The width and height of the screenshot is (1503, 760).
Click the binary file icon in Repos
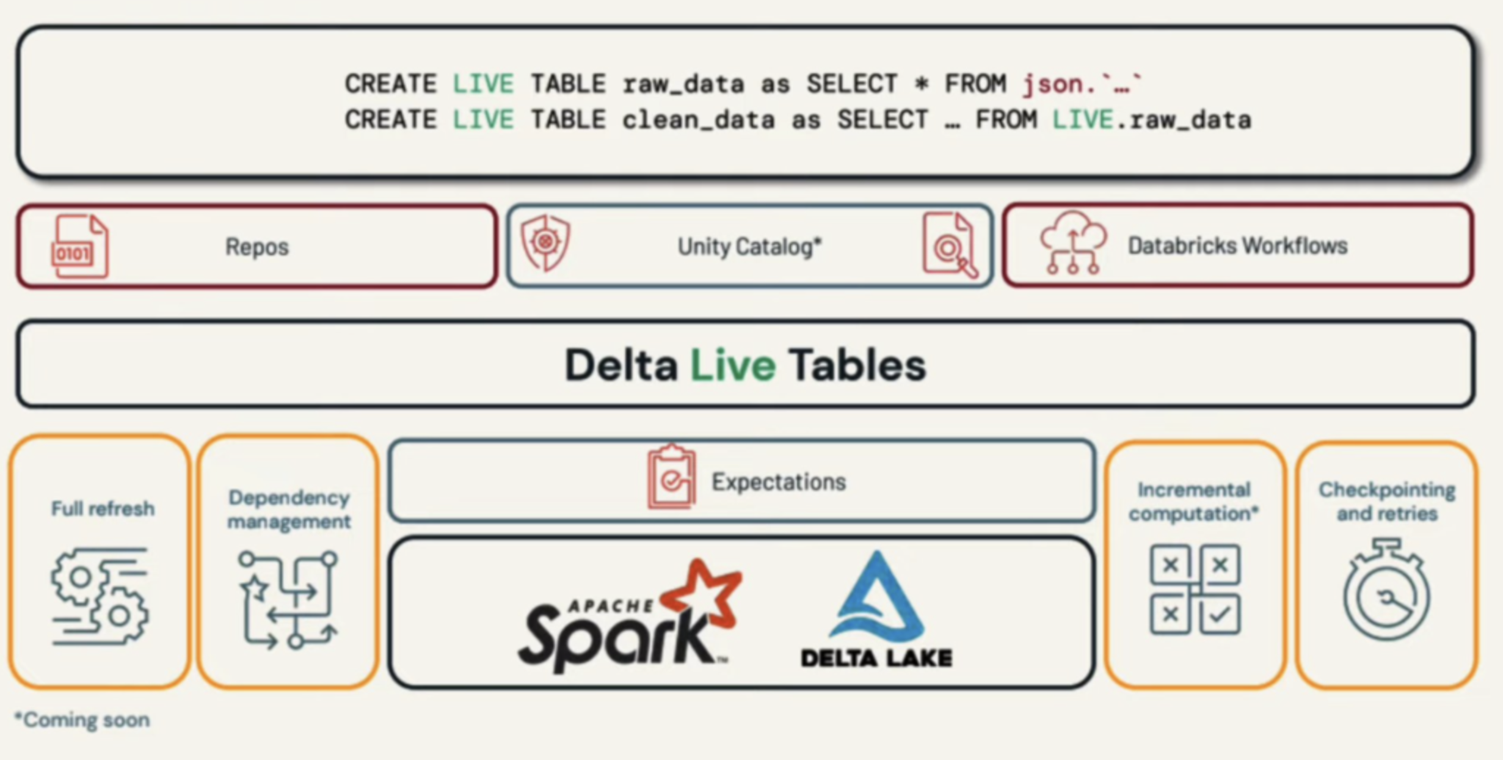tap(79, 246)
